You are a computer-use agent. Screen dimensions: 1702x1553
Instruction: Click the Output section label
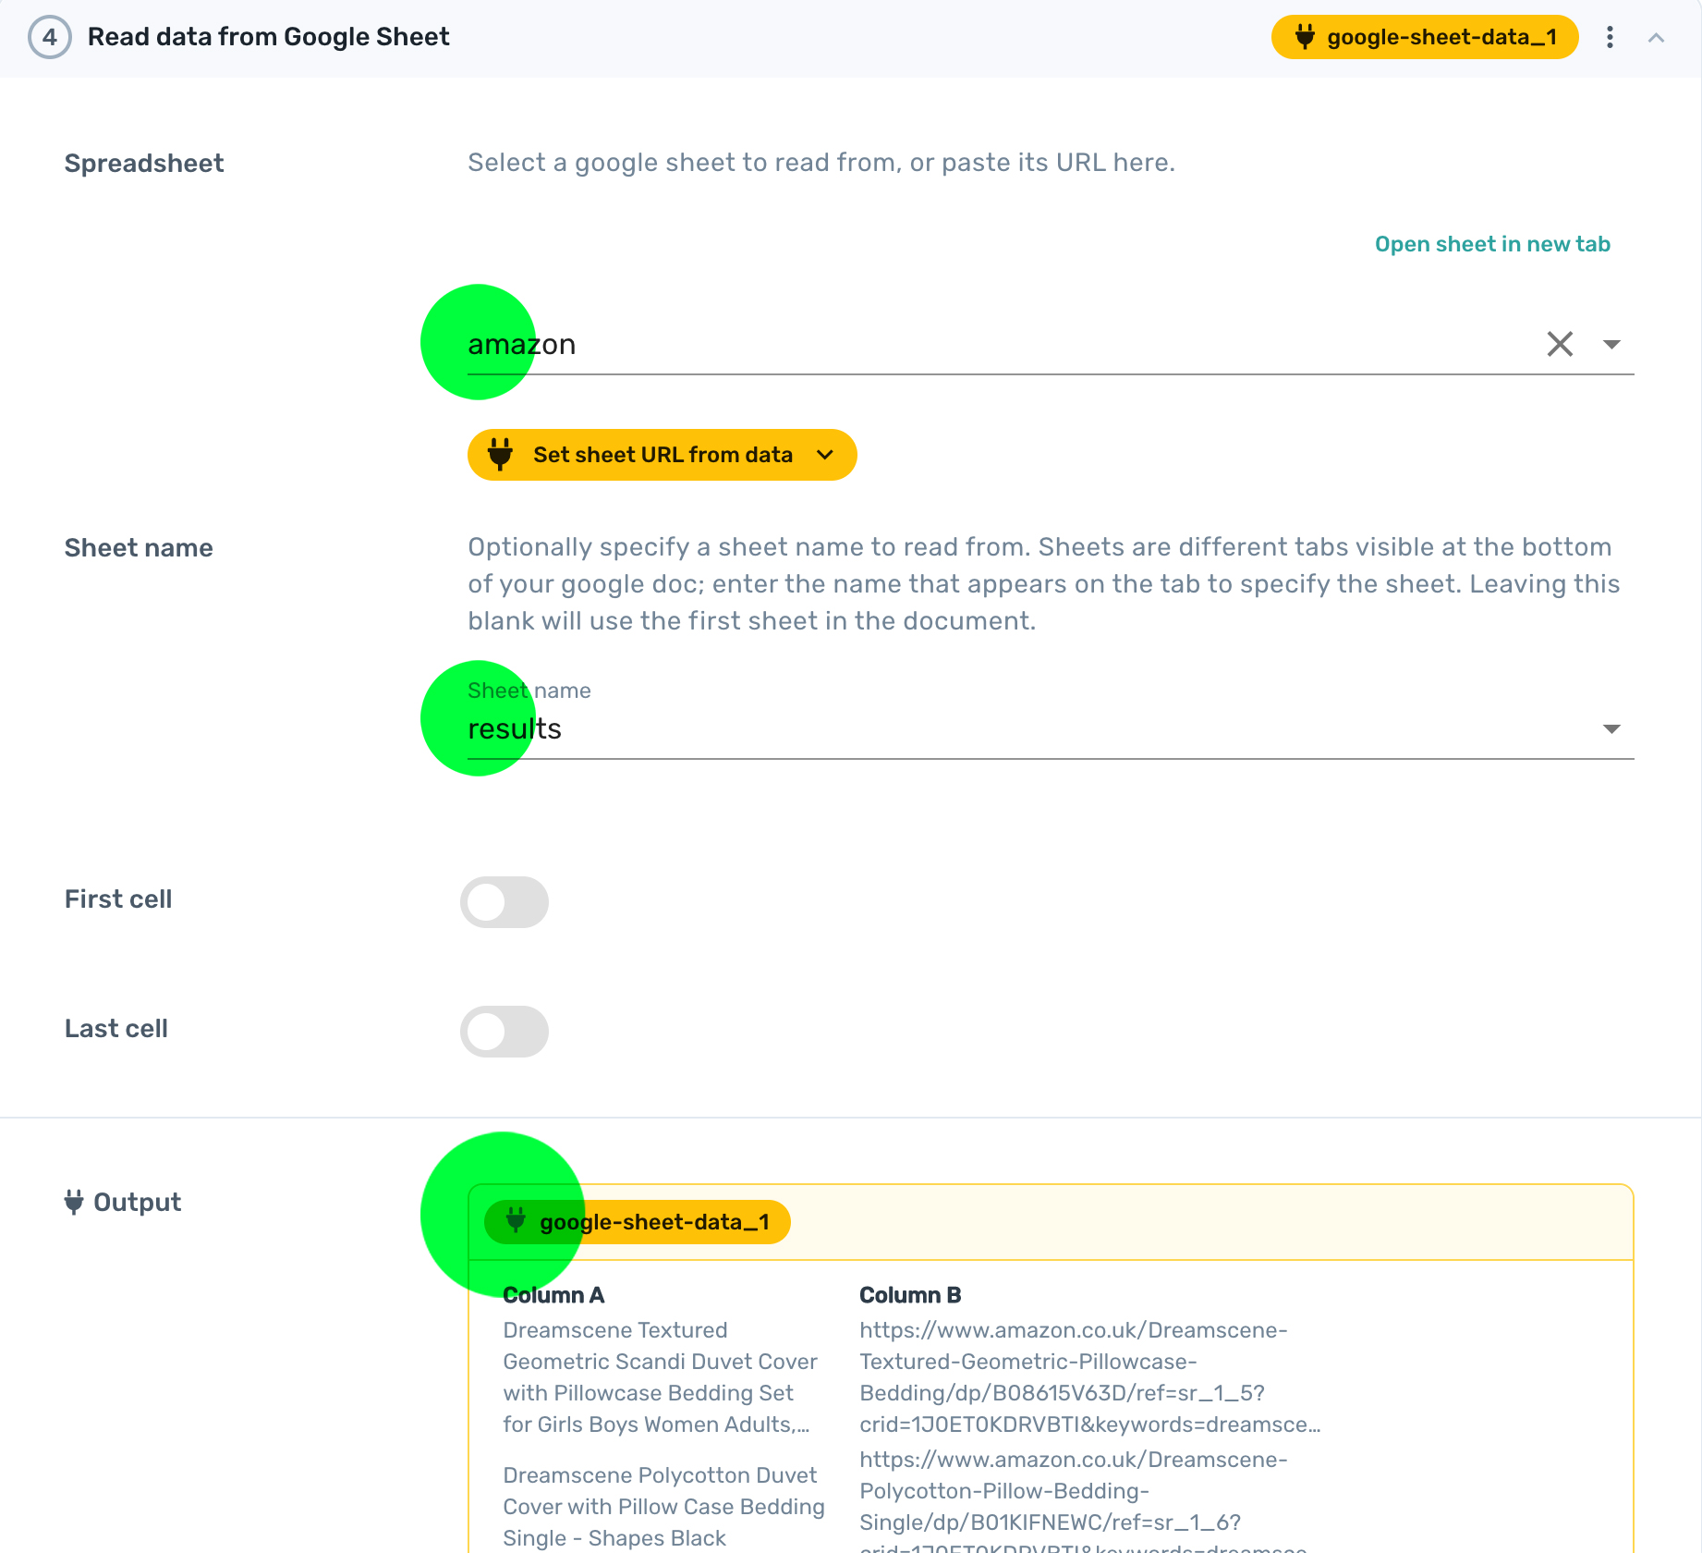click(x=137, y=1201)
